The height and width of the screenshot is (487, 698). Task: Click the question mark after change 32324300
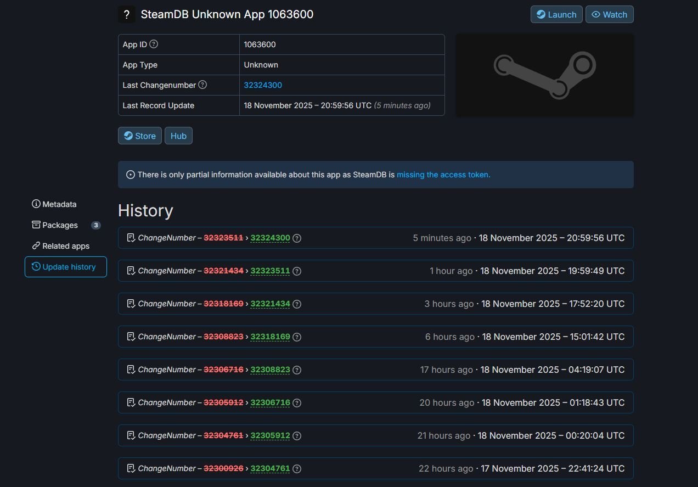tap(297, 238)
